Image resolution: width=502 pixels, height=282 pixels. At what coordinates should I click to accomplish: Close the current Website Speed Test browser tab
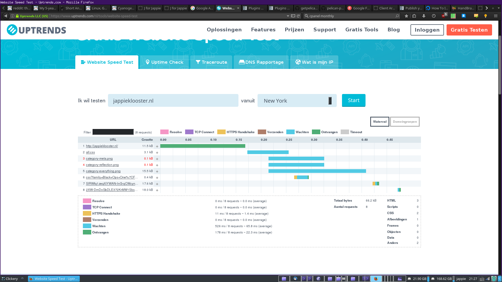point(238,8)
